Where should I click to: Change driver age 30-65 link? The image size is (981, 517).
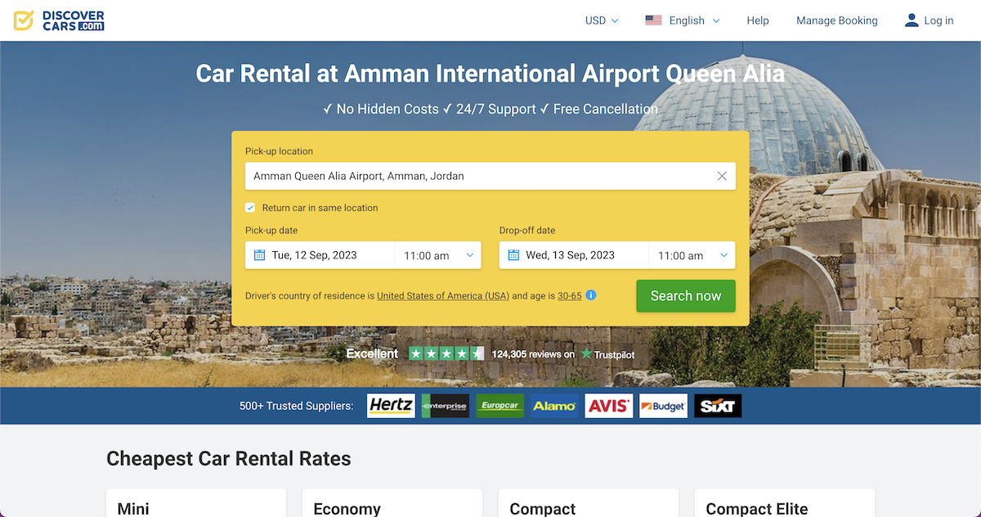pyautogui.click(x=570, y=296)
